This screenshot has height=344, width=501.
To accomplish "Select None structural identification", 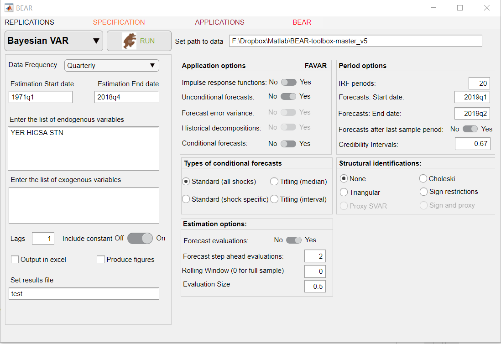I will click(x=344, y=178).
